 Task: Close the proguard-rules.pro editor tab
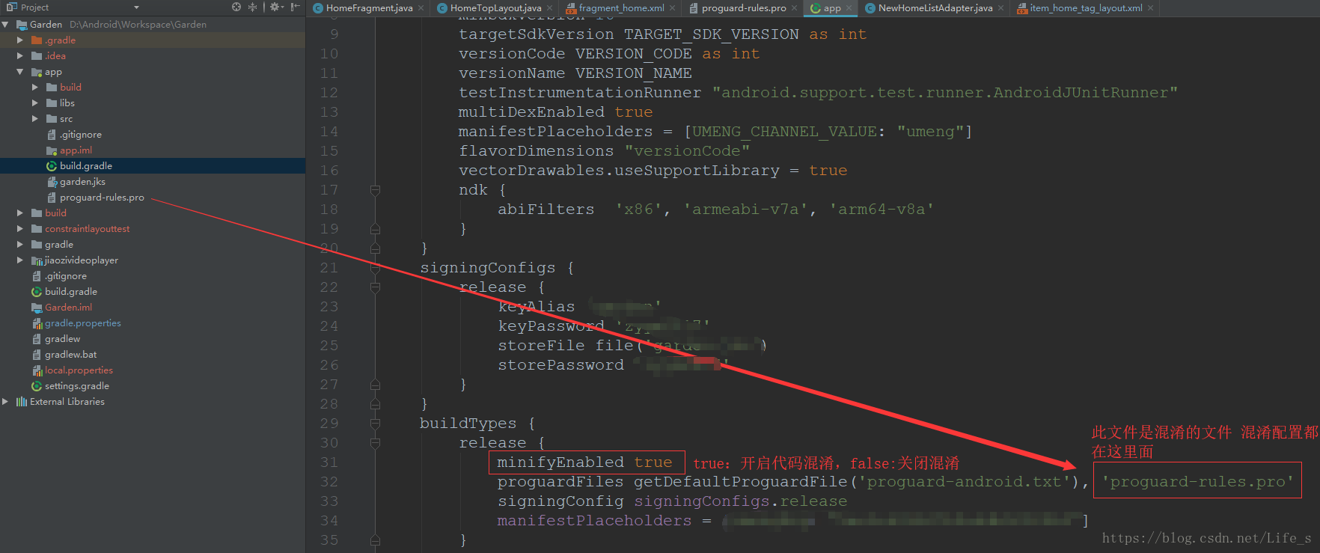pos(795,8)
